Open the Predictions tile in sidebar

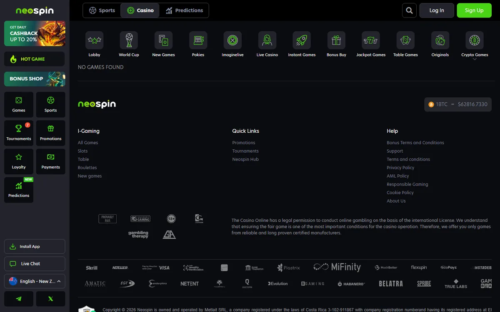click(x=19, y=190)
